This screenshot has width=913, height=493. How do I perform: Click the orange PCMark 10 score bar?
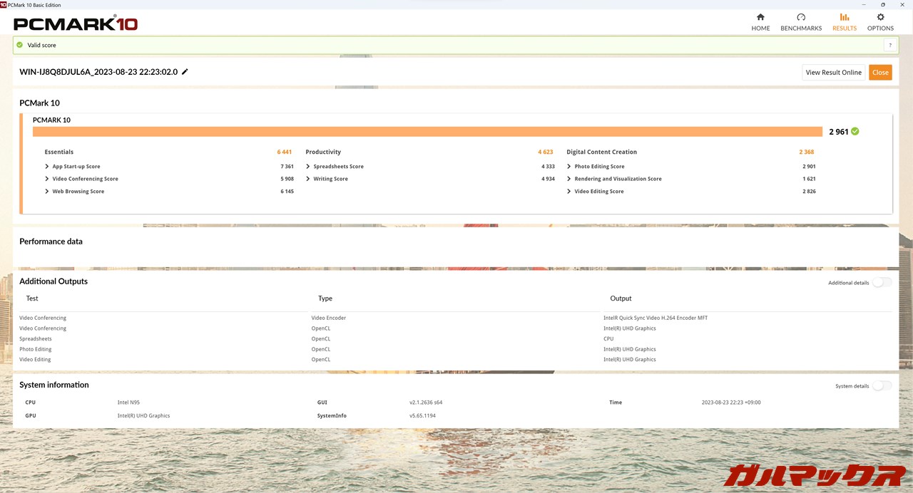click(427, 132)
